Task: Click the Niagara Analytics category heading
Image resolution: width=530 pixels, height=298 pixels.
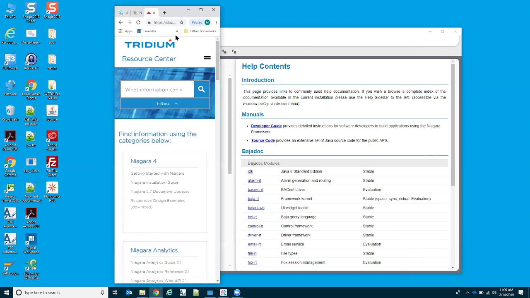Action: pyautogui.click(x=154, y=250)
